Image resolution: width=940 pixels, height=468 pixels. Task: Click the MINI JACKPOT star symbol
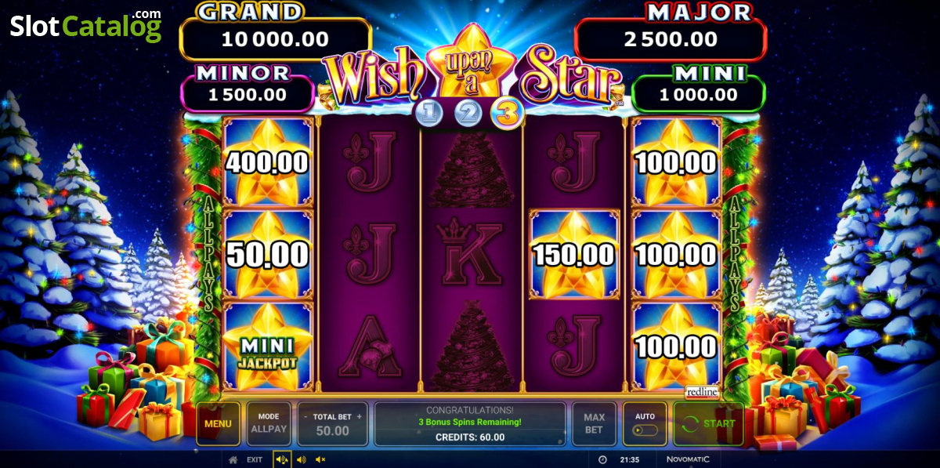(268, 346)
